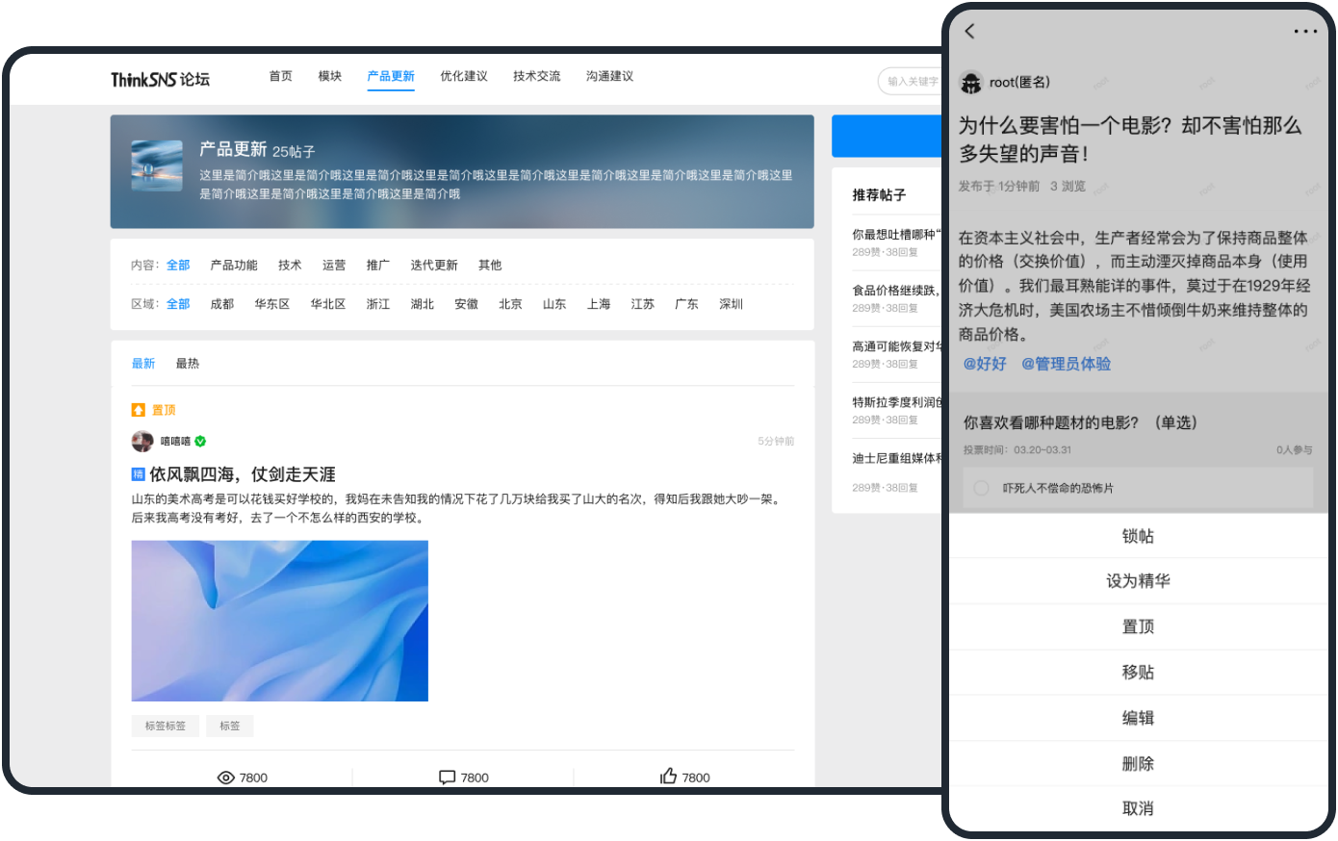Image resolution: width=1338 pixels, height=841 pixels.
Task: Click root(匿名) avatar in mobile post
Action: [970, 83]
